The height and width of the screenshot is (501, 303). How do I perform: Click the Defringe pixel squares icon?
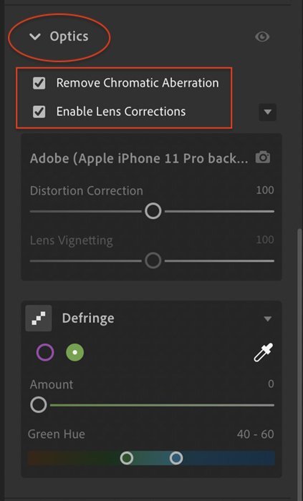[39, 318]
